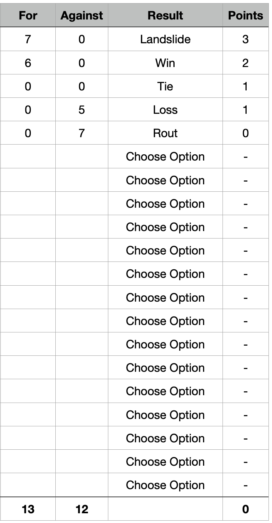Select the Result column header
Viewport: 272px width, 523px height.
165,16
